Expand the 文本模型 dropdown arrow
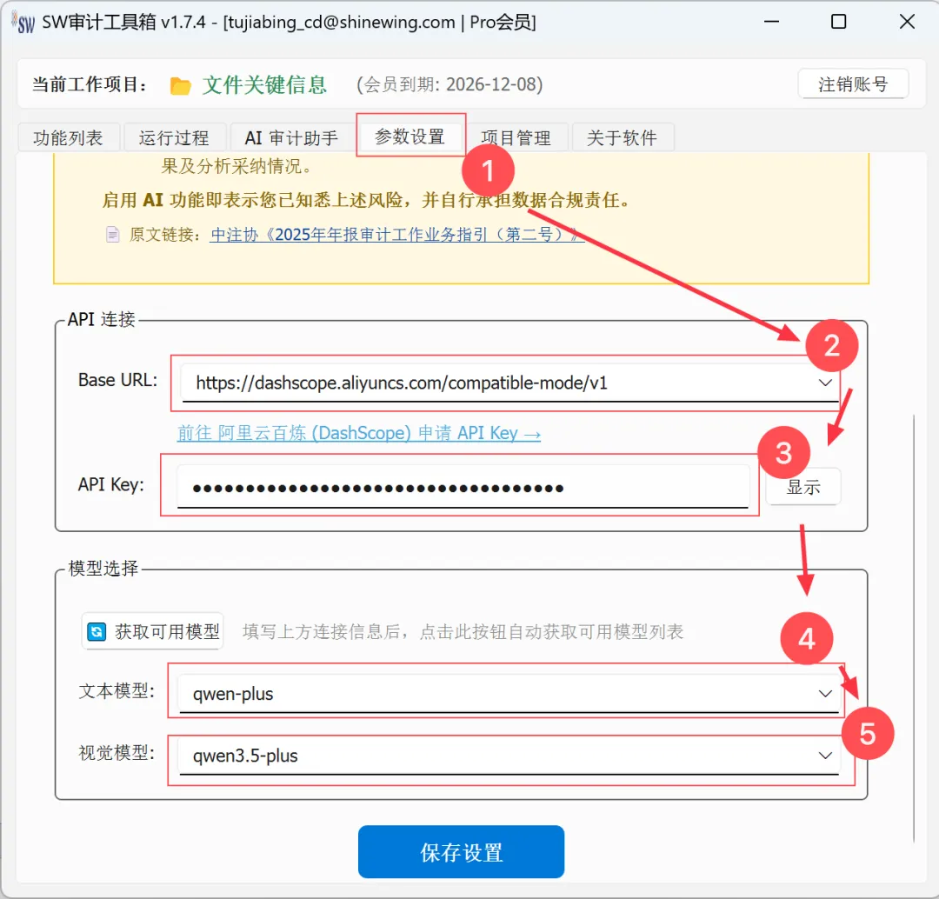The width and height of the screenshot is (939, 899). point(825,694)
